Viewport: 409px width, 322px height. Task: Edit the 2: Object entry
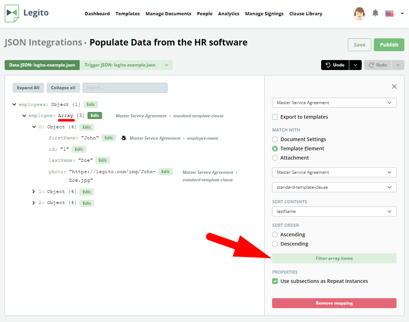tap(86, 203)
